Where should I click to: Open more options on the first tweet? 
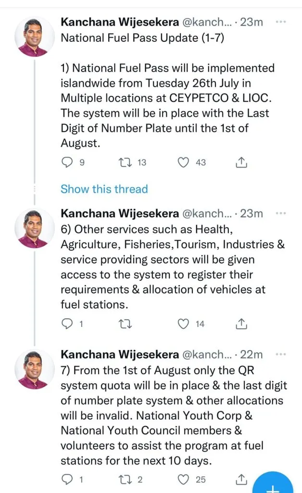pyautogui.click(x=281, y=22)
